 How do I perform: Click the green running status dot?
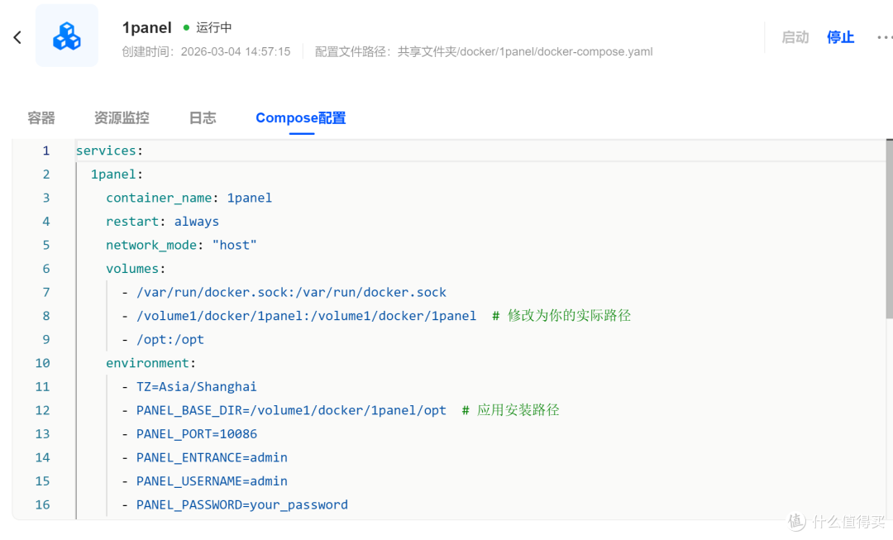(x=187, y=27)
